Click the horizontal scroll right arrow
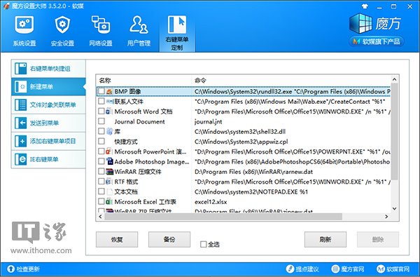The height and width of the screenshot is (277, 420). [386, 216]
